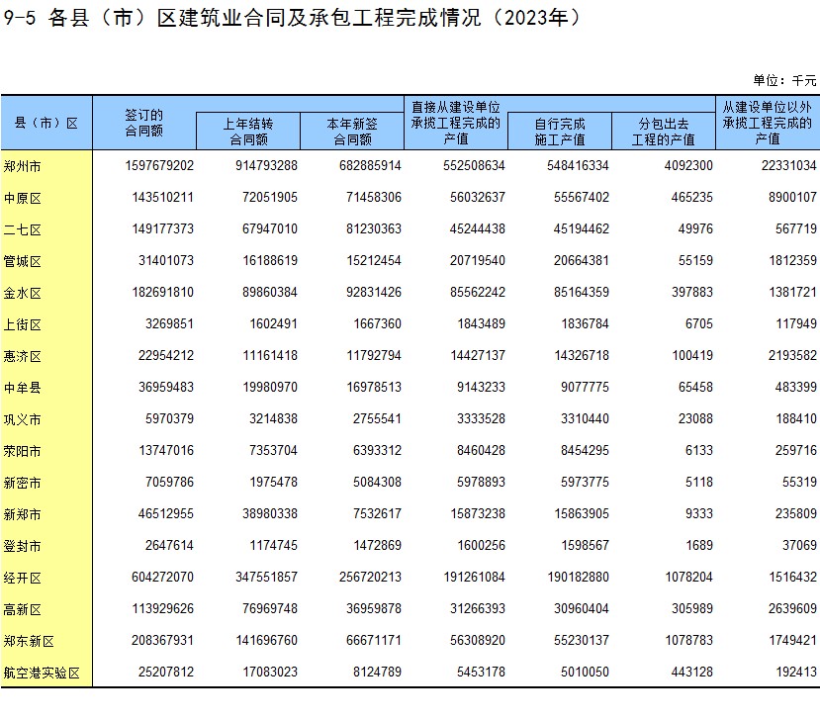Select the '登封市' row label cell
This screenshot has width=820, height=720.
(x=23, y=546)
